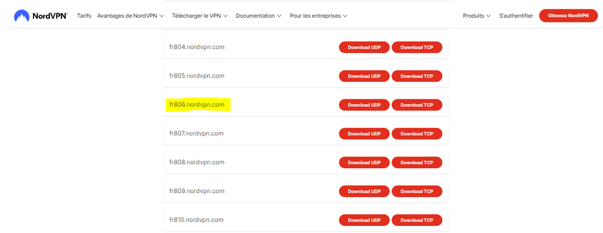Download UDP config for fr806
The width and height of the screenshot is (603, 233).
tap(364, 105)
